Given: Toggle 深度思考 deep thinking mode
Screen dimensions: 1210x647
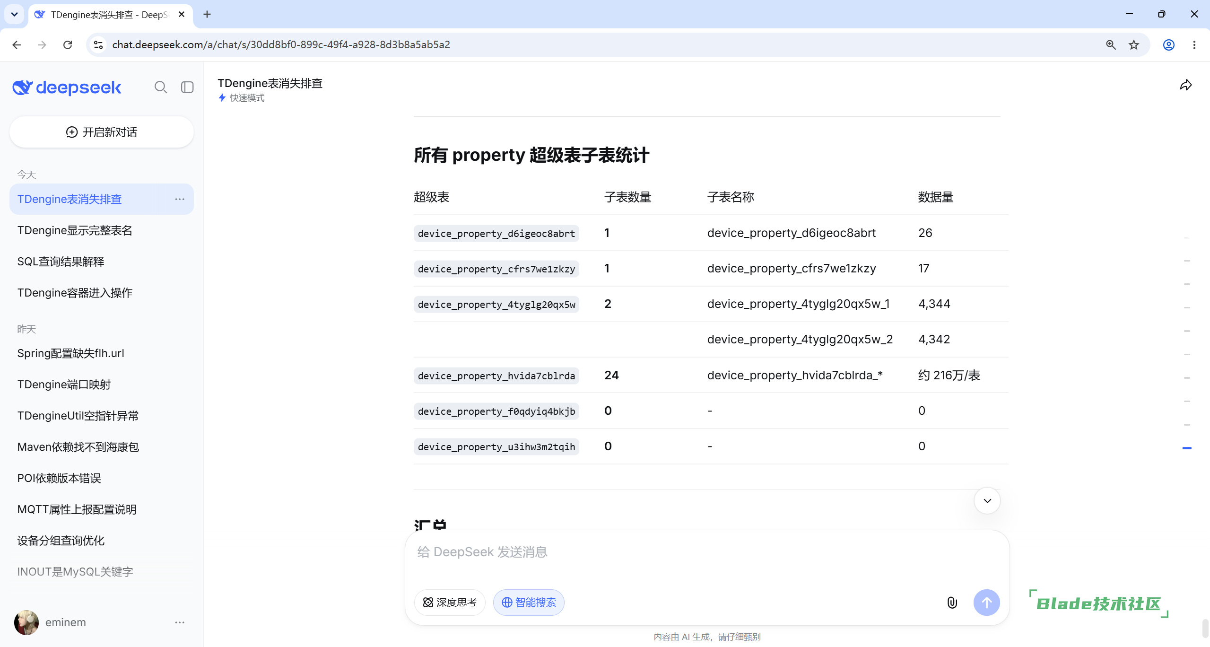Looking at the screenshot, I should pos(450,602).
